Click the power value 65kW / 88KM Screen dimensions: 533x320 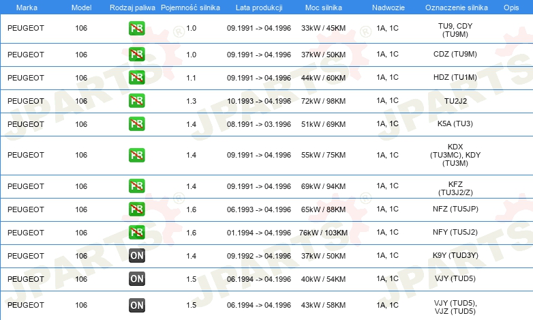pos(323,209)
